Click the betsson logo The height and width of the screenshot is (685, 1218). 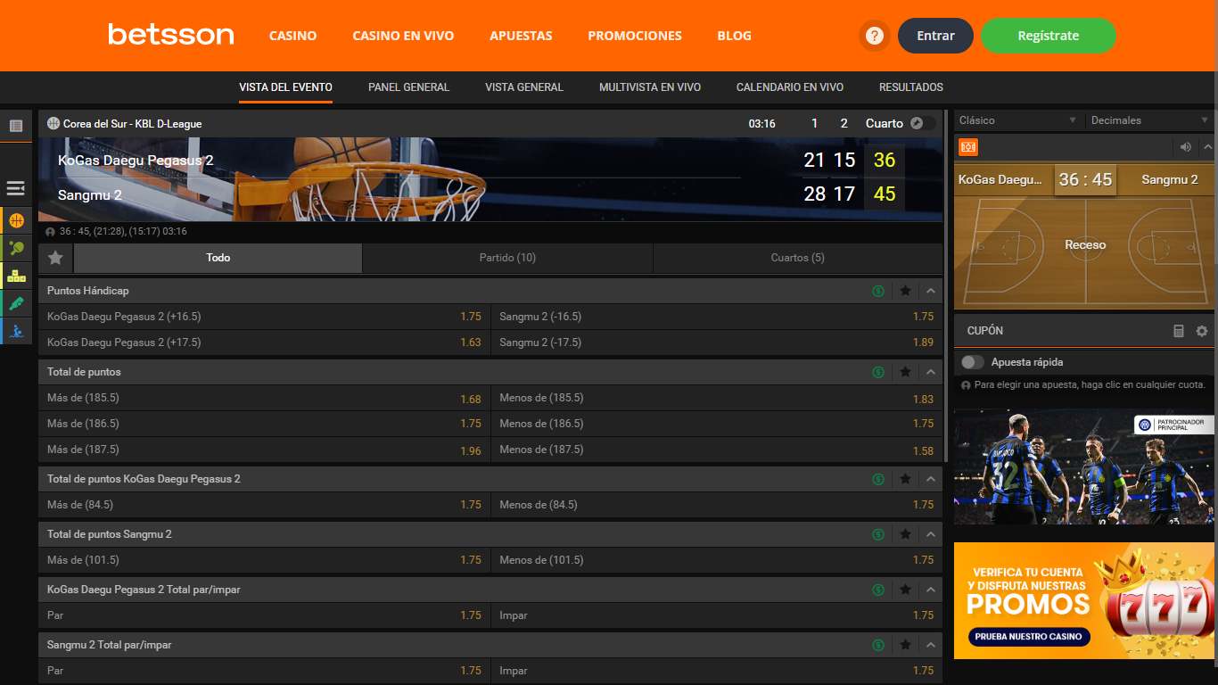[170, 35]
